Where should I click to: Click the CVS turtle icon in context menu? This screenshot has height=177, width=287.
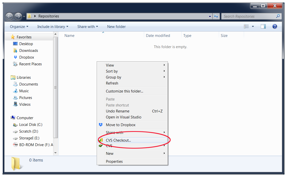(x=101, y=146)
